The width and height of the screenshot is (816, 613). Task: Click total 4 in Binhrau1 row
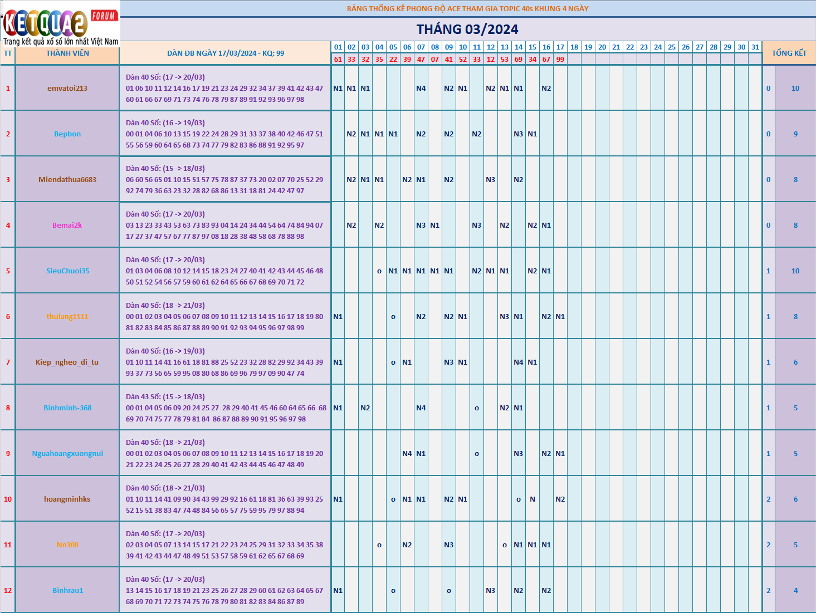(x=795, y=591)
